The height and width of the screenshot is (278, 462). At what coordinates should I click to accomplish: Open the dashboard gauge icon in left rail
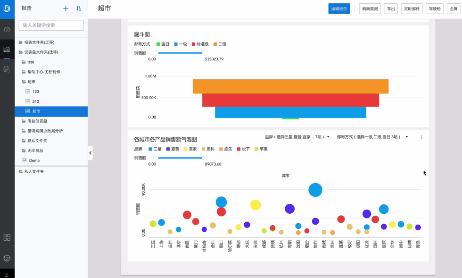coord(7,29)
